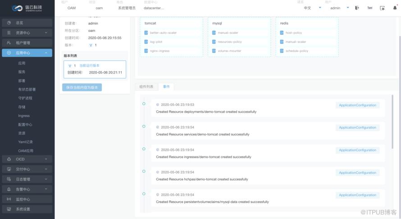This screenshot has height=219, width=401.
Task: Click ApplicationConfiguration tag on hchpas/demo-tomcat event
Action: pyautogui.click(x=358, y=173)
